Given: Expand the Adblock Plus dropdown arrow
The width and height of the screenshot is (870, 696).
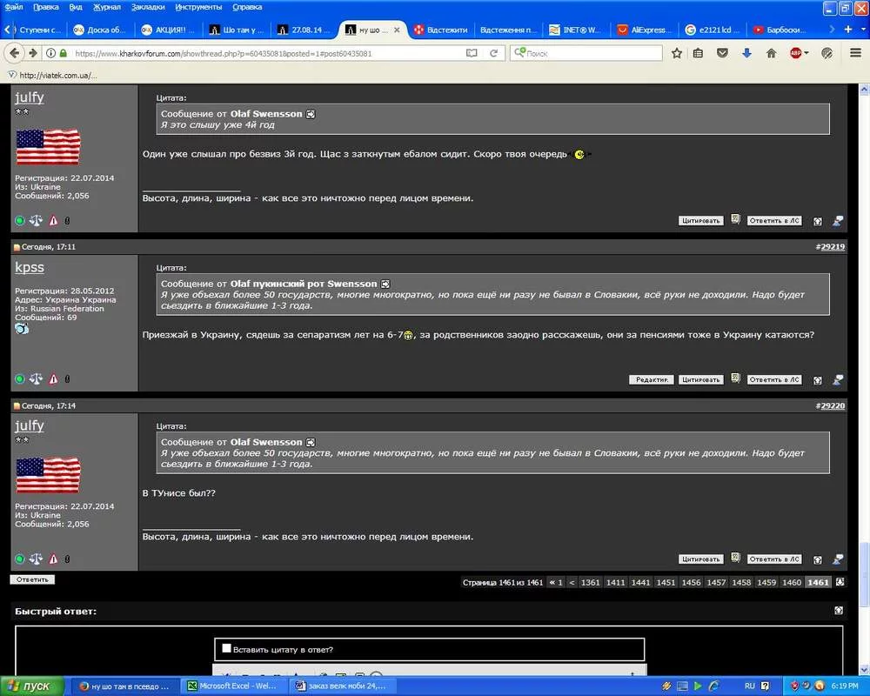Looking at the screenshot, I should 806,53.
